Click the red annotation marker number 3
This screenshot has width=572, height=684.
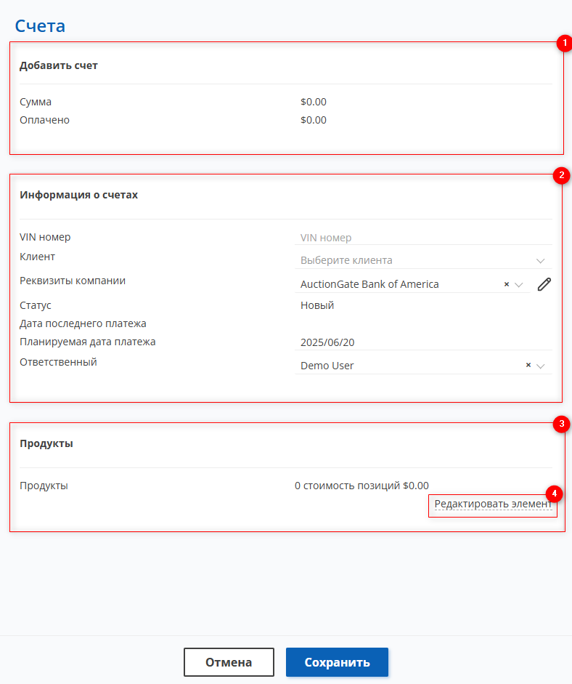(x=562, y=424)
